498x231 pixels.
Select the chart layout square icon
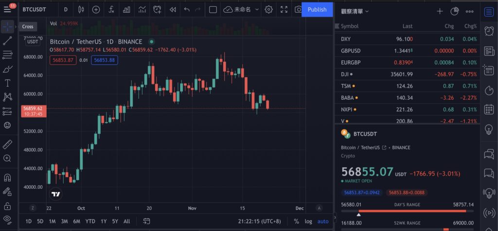(213, 10)
